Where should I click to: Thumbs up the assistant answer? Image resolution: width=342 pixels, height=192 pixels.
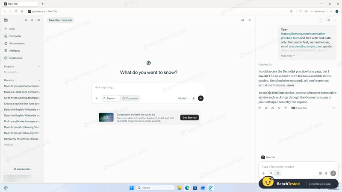pyautogui.click(x=273, y=108)
